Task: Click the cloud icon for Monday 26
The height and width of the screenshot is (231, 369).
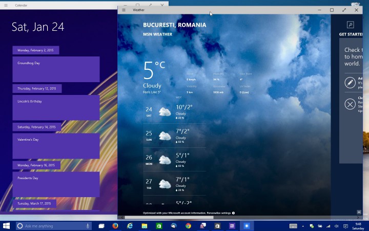Action: click(165, 160)
